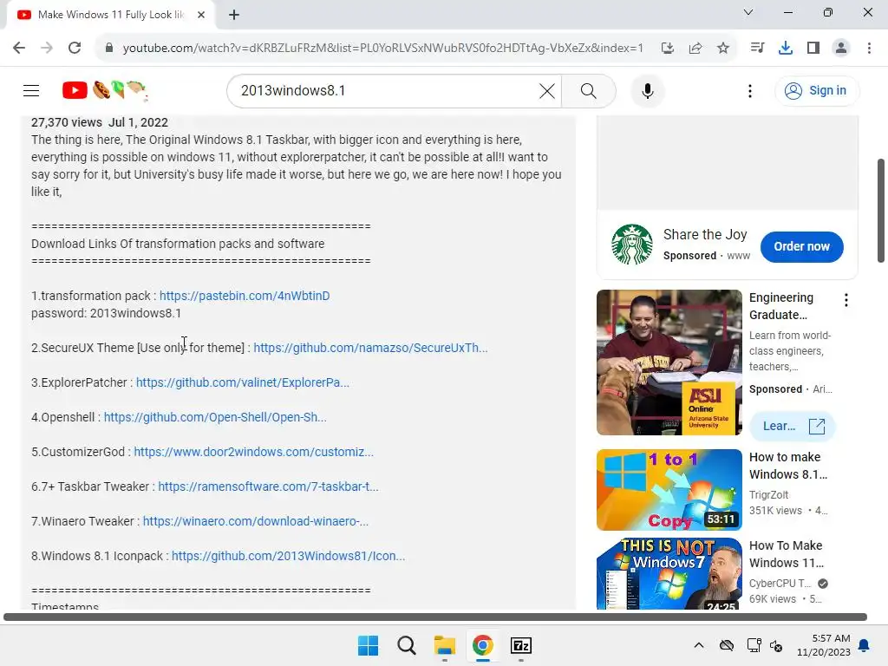The width and height of the screenshot is (888, 666).
Task: Select the 'Make Windows 11 Fully Look' tab
Action: (110, 15)
